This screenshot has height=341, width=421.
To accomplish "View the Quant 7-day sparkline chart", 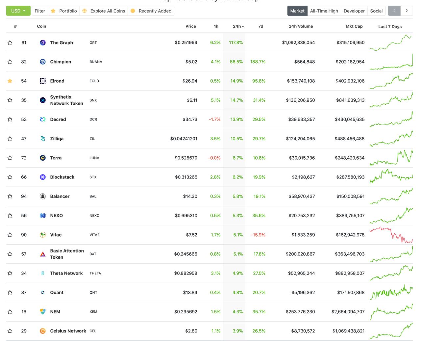I will coord(391,292).
